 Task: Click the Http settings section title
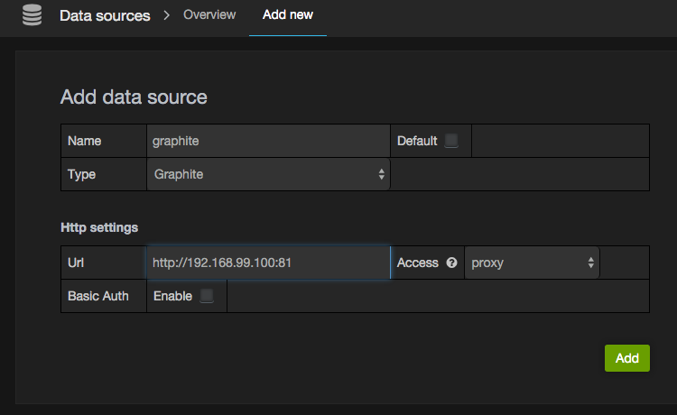[99, 227]
